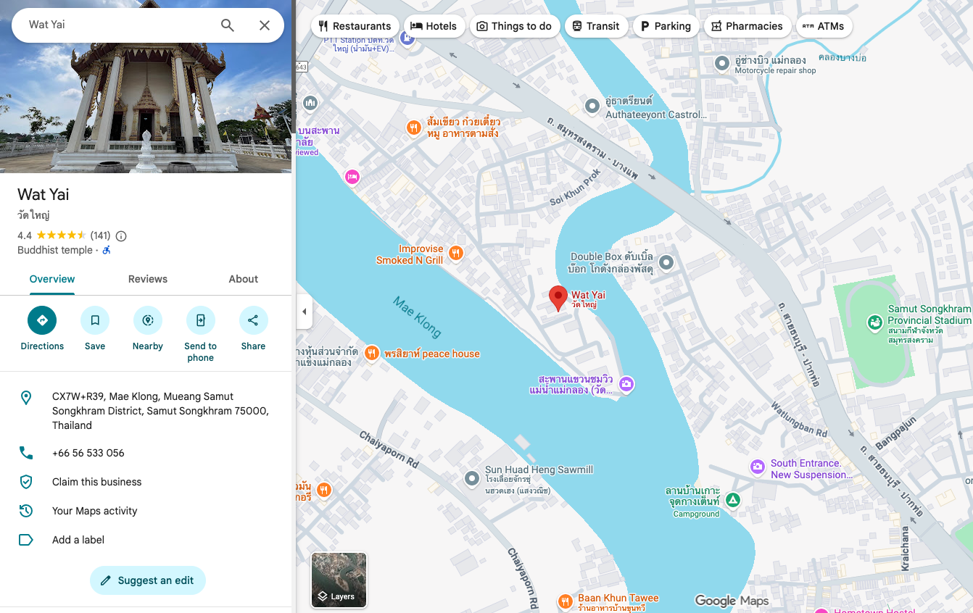Select the พรสิยาห์ peace house restaurant marker
The width and height of the screenshot is (973, 613).
[371, 353]
